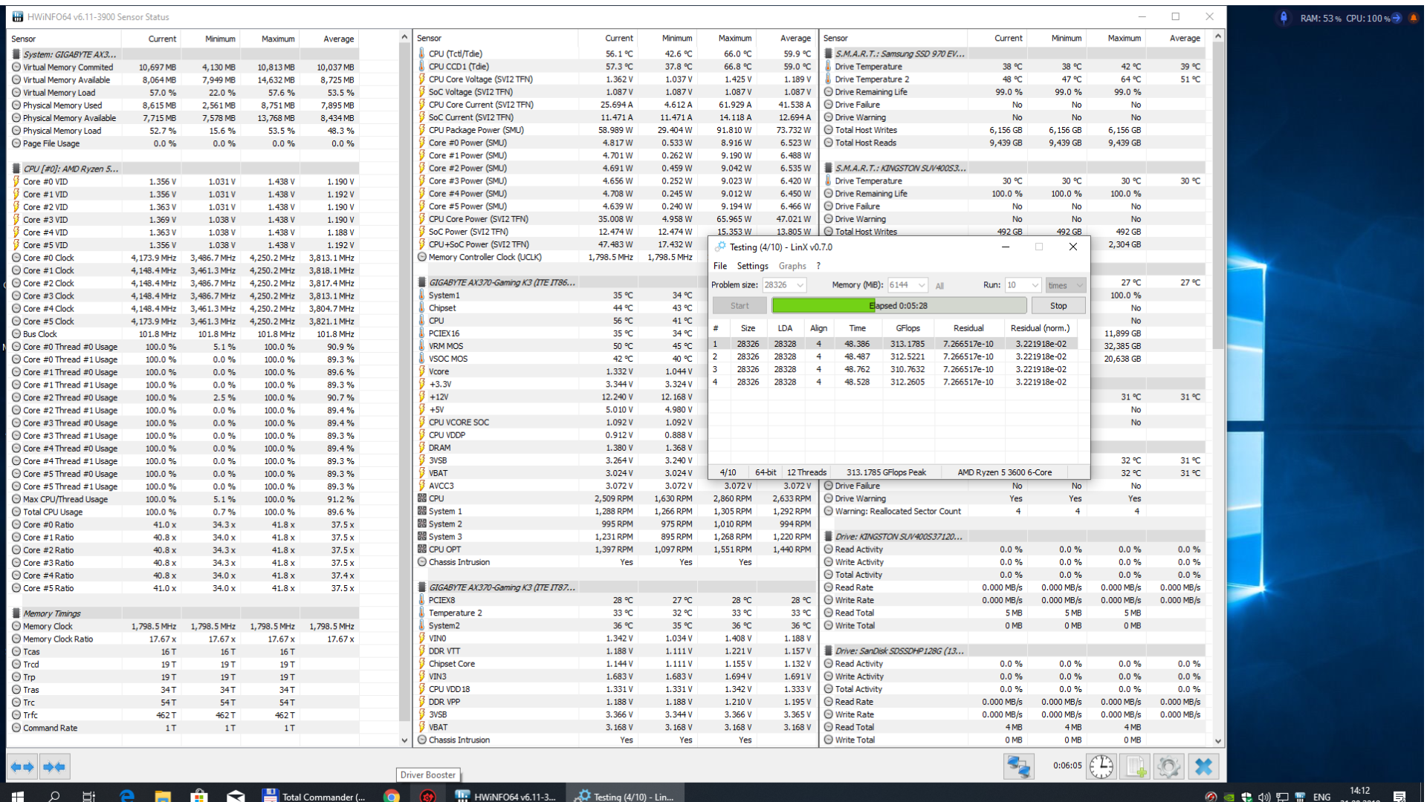
Task: Click the expand columns arrows button
Action: (22, 766)
